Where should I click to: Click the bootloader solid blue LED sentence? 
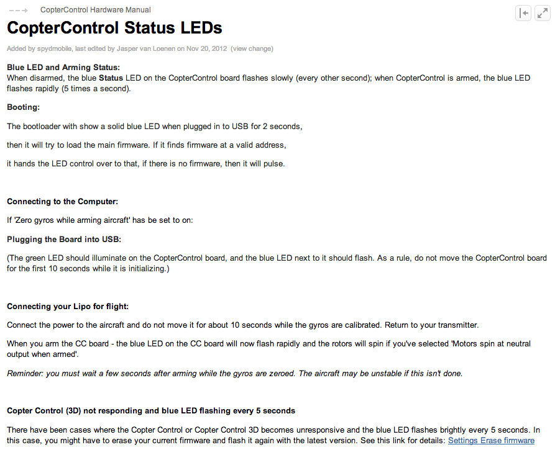tap(155, 127)
